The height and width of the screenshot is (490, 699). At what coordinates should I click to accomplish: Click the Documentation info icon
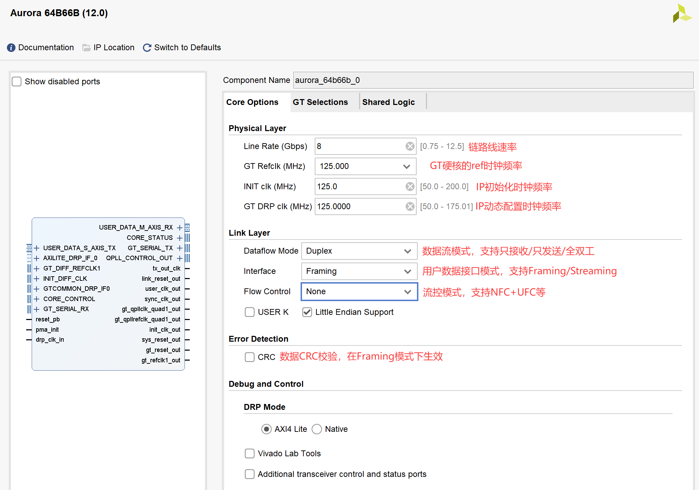(11, 47)
